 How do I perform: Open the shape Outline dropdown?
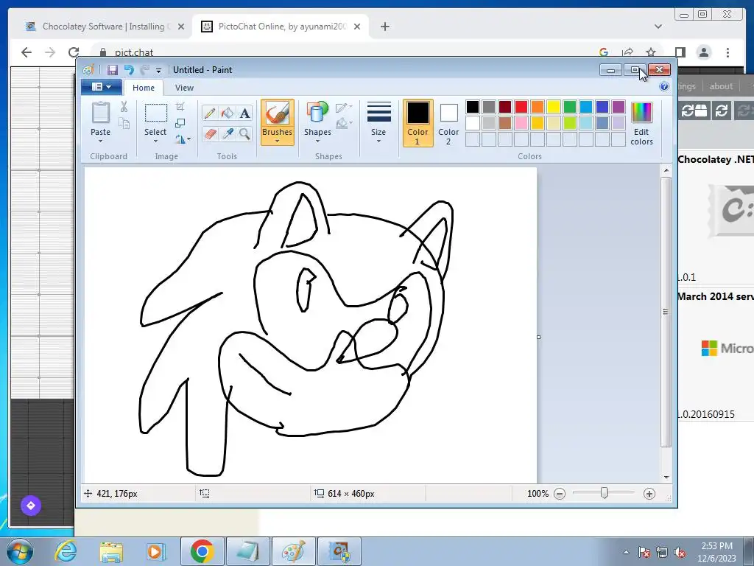click(344, 107)
